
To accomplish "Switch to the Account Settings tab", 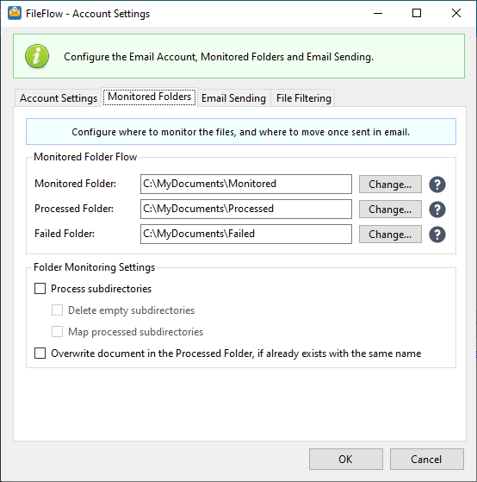I will 59,98.
